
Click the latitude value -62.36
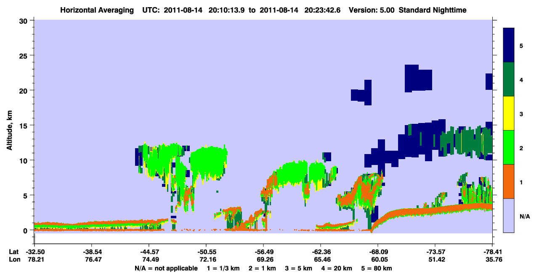point(320,252)
